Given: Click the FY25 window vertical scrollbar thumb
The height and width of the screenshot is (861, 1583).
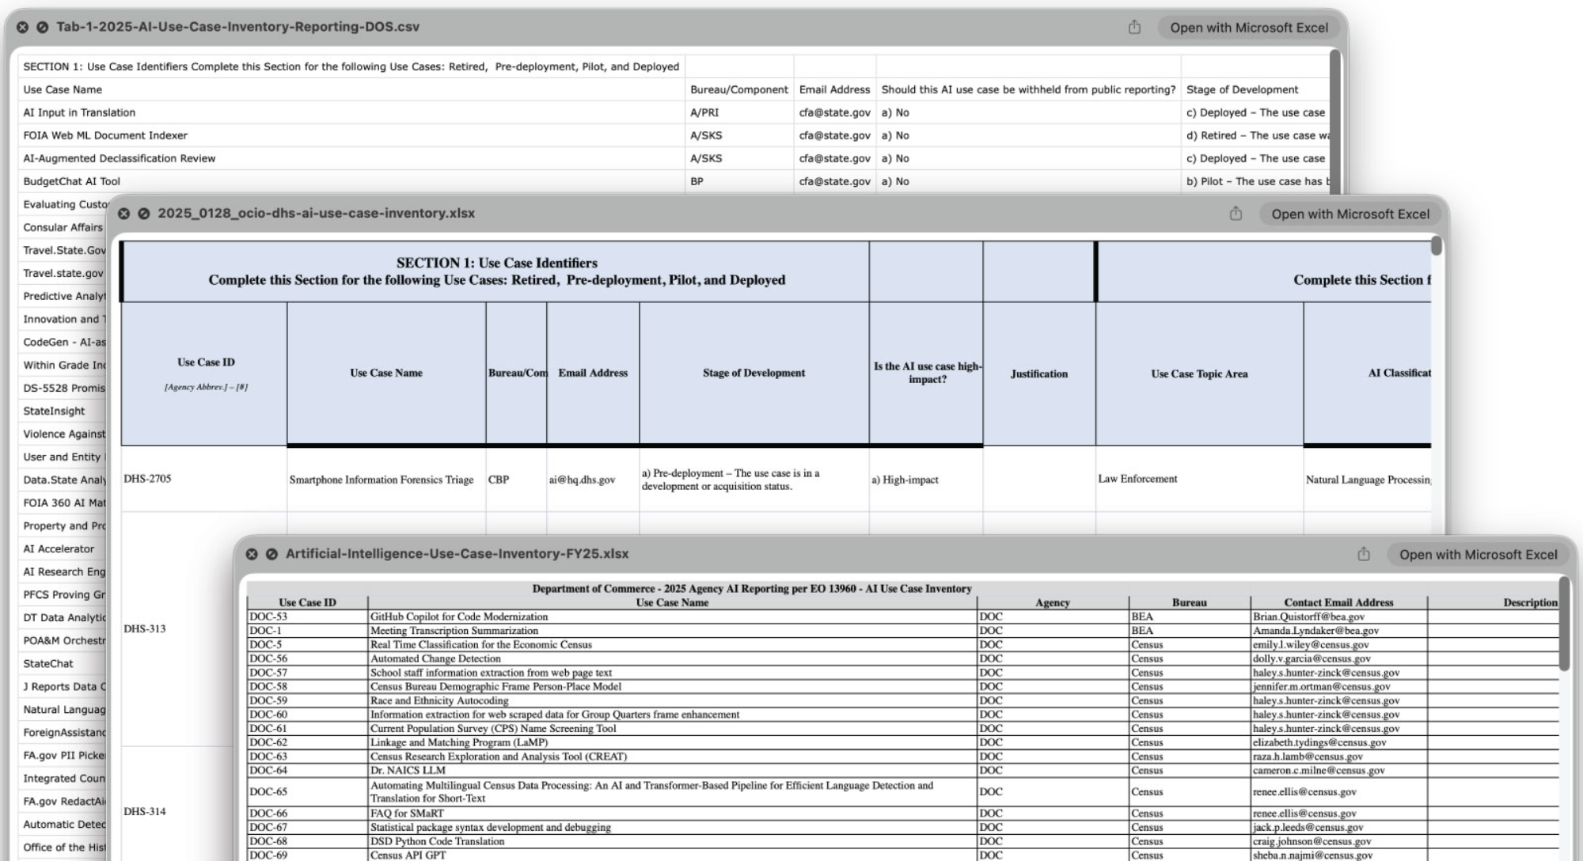Looking at the screenshot, I should click(1564, 625).
